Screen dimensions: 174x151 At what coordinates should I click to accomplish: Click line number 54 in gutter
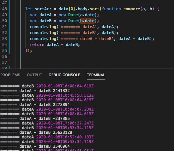pos(4,45)
